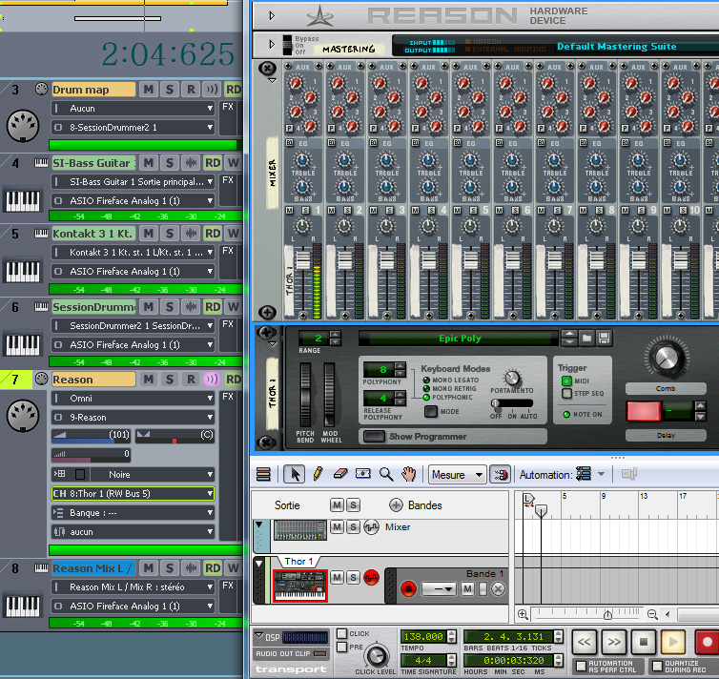This screenshot has height=679, width=719.
Task: Click red automation icon on Thor 1 track
Action: coord(372,577)
